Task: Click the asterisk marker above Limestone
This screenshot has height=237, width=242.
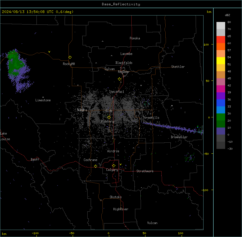Action: (x=43, y=97)
